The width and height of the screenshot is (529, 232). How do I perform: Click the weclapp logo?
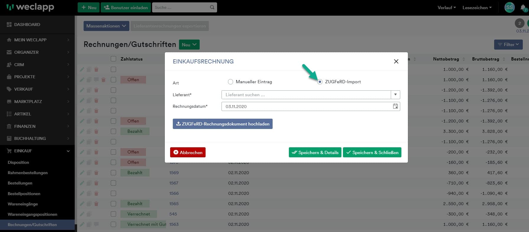30,7
